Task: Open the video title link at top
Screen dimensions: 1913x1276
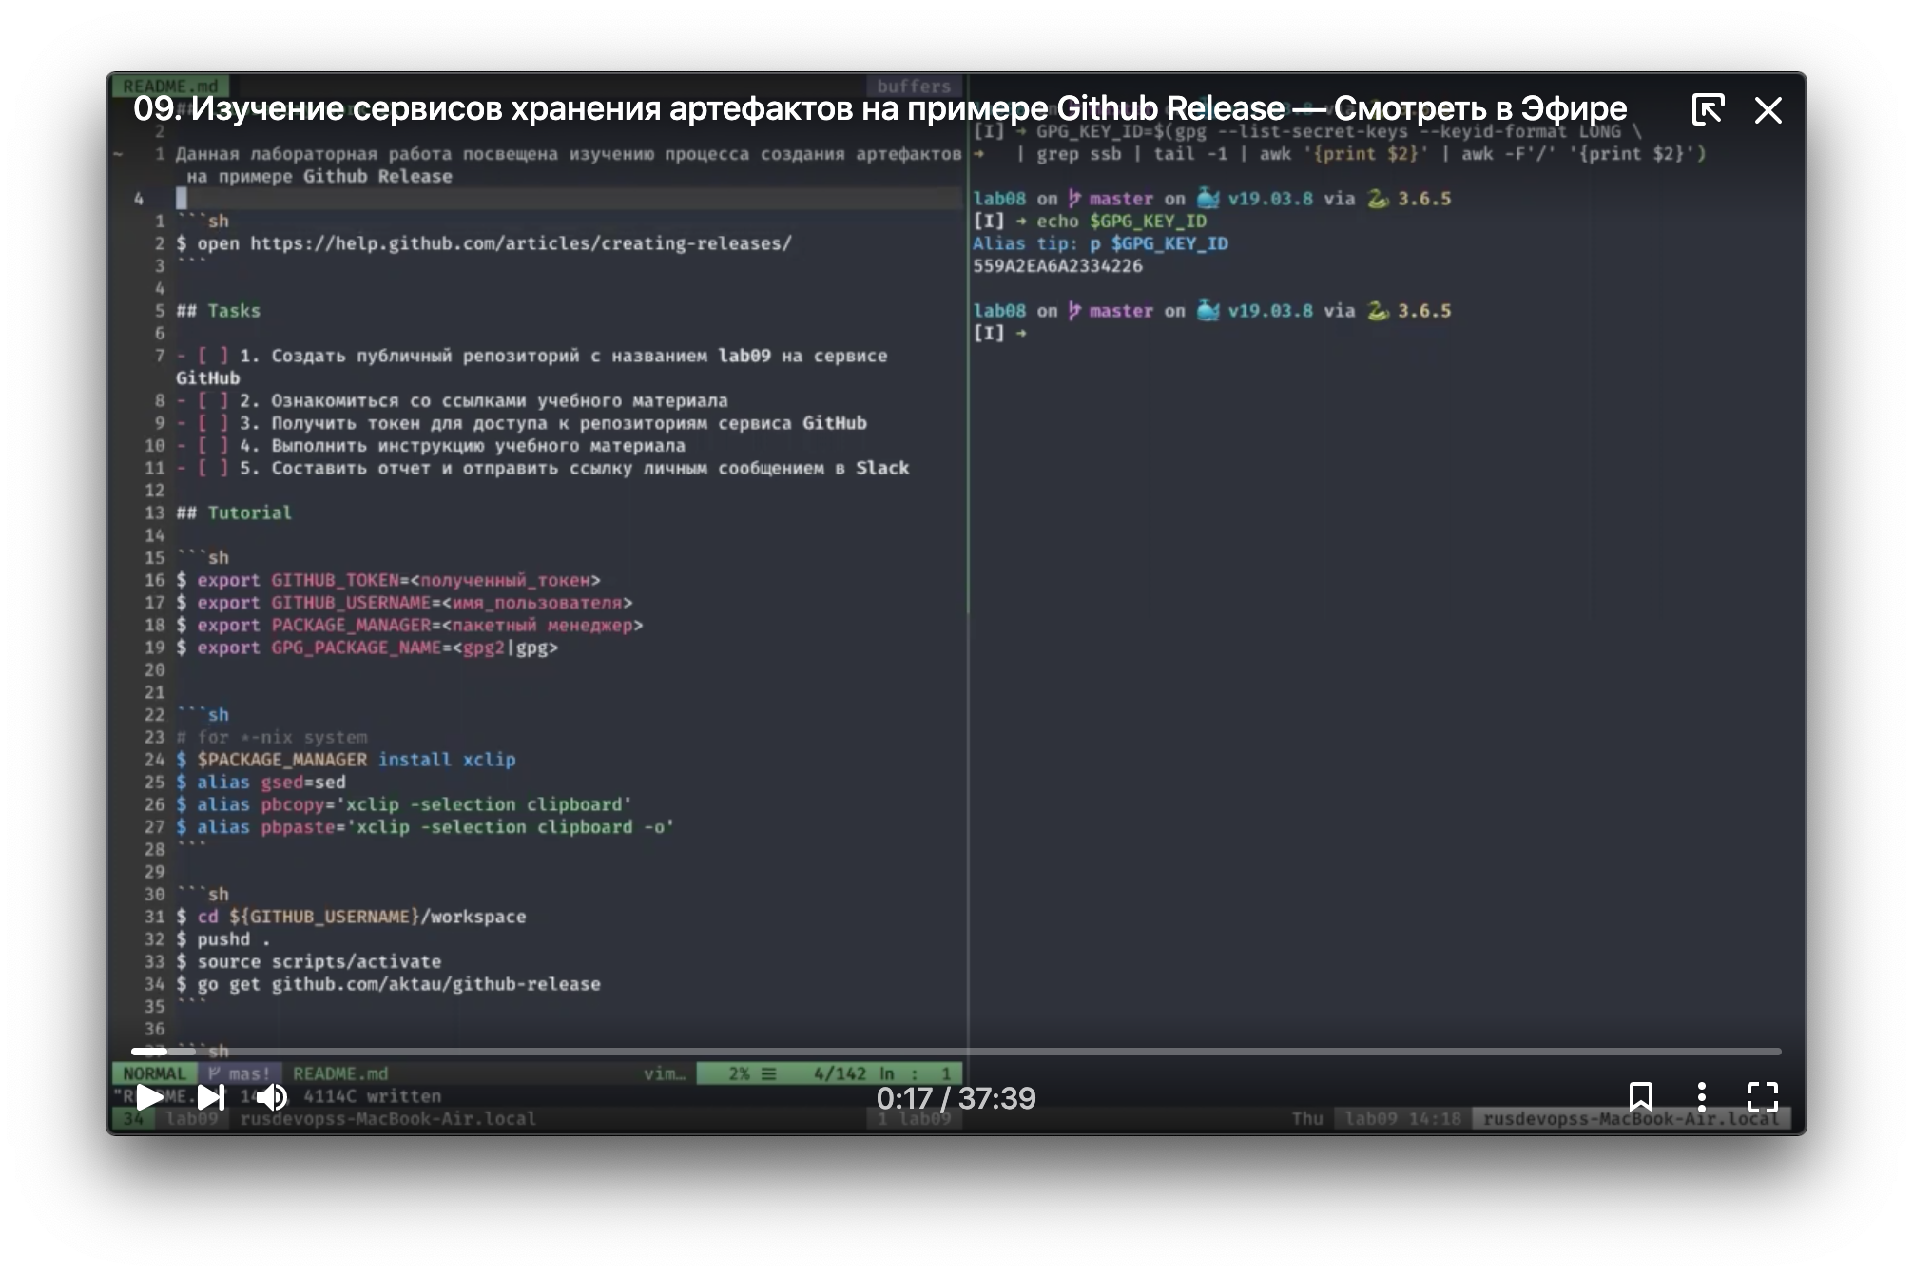Action: [879, 108]
